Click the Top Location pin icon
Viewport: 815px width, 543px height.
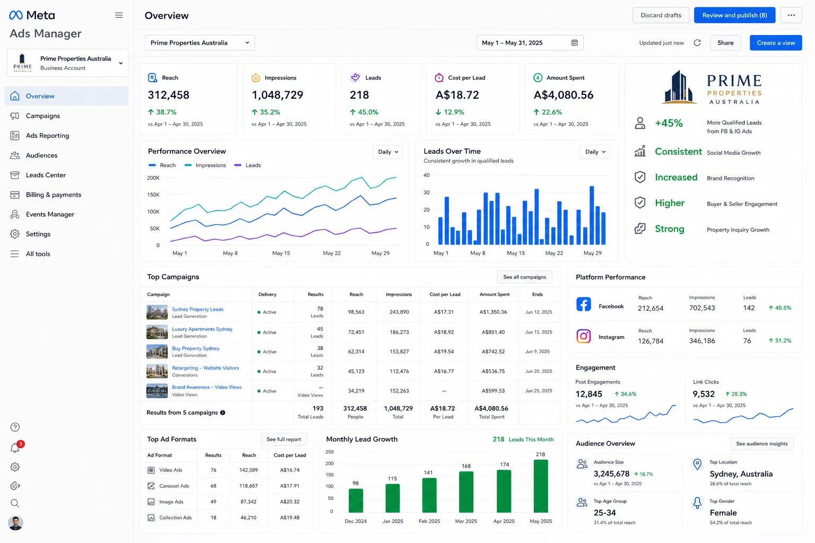(698, 465)
